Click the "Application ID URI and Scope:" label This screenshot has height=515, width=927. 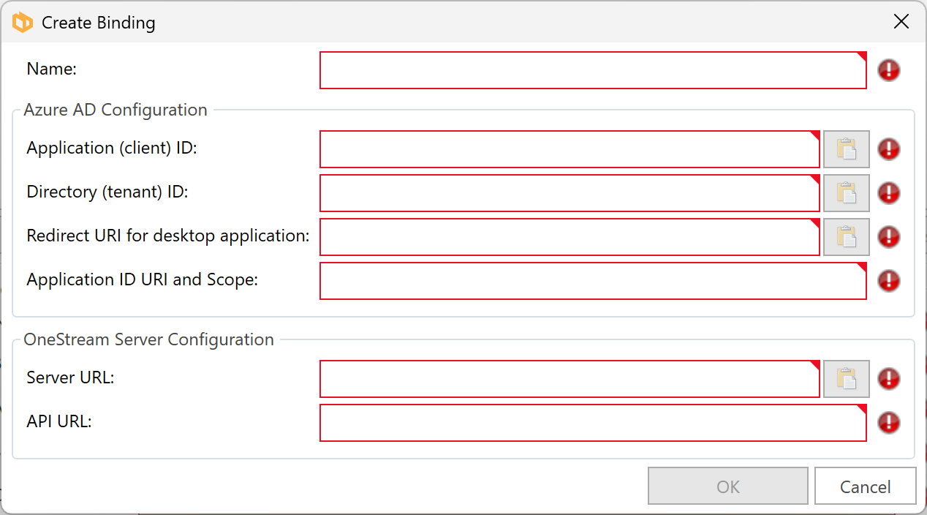click(143, 279)
